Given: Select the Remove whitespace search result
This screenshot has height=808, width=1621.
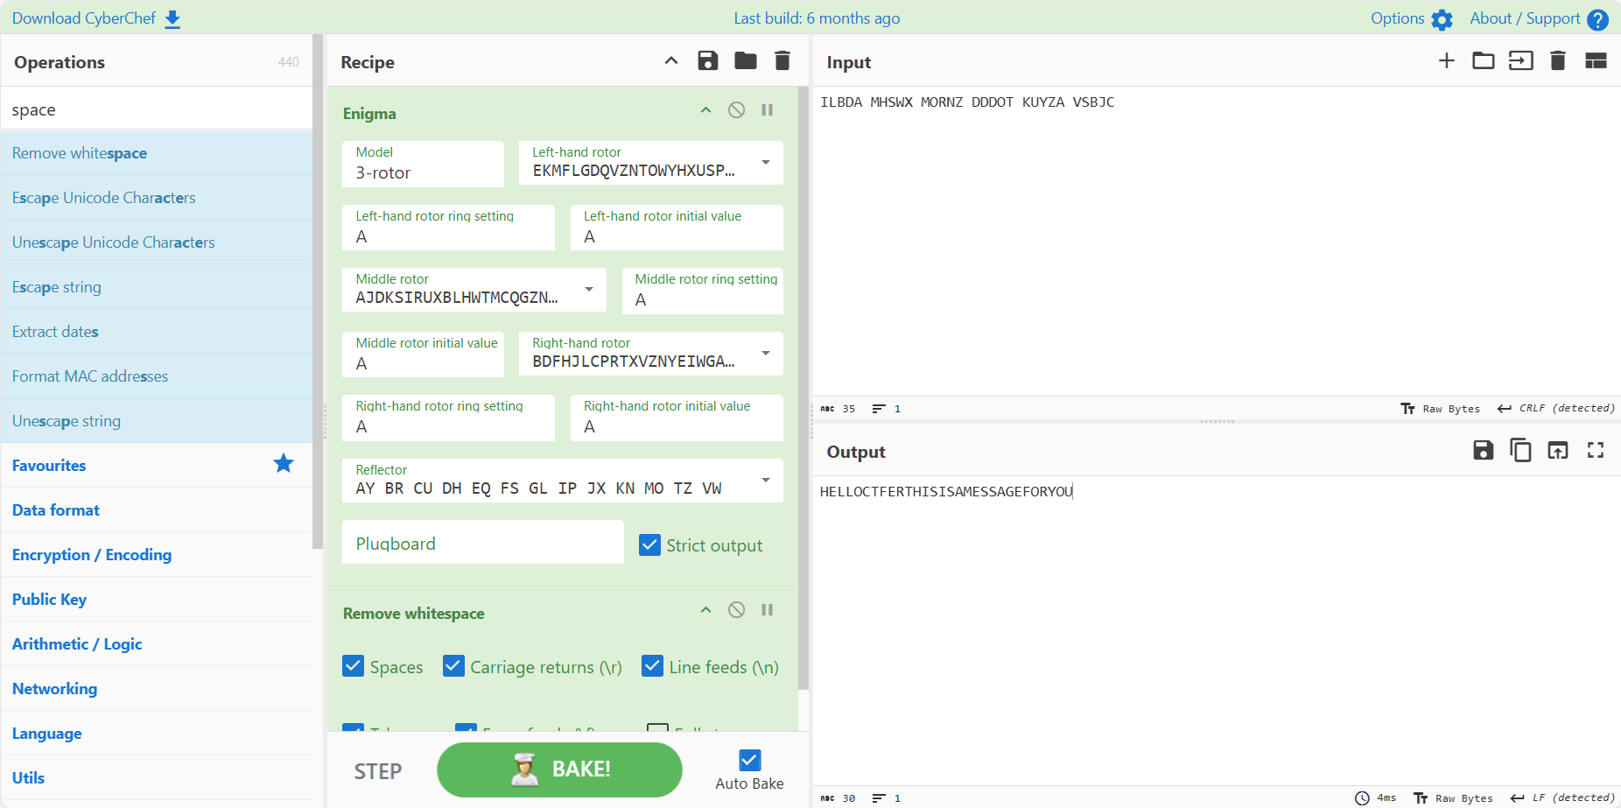Looking at the screenshot, I should click(x=157, y=153).
